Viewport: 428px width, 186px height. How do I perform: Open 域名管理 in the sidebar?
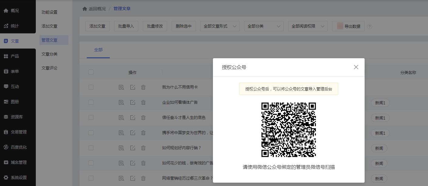pos(18,162)
